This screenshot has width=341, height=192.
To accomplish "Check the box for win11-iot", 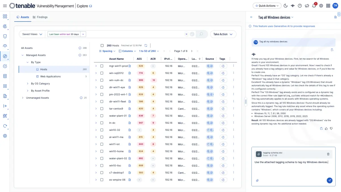I will (x=102, y=144).
